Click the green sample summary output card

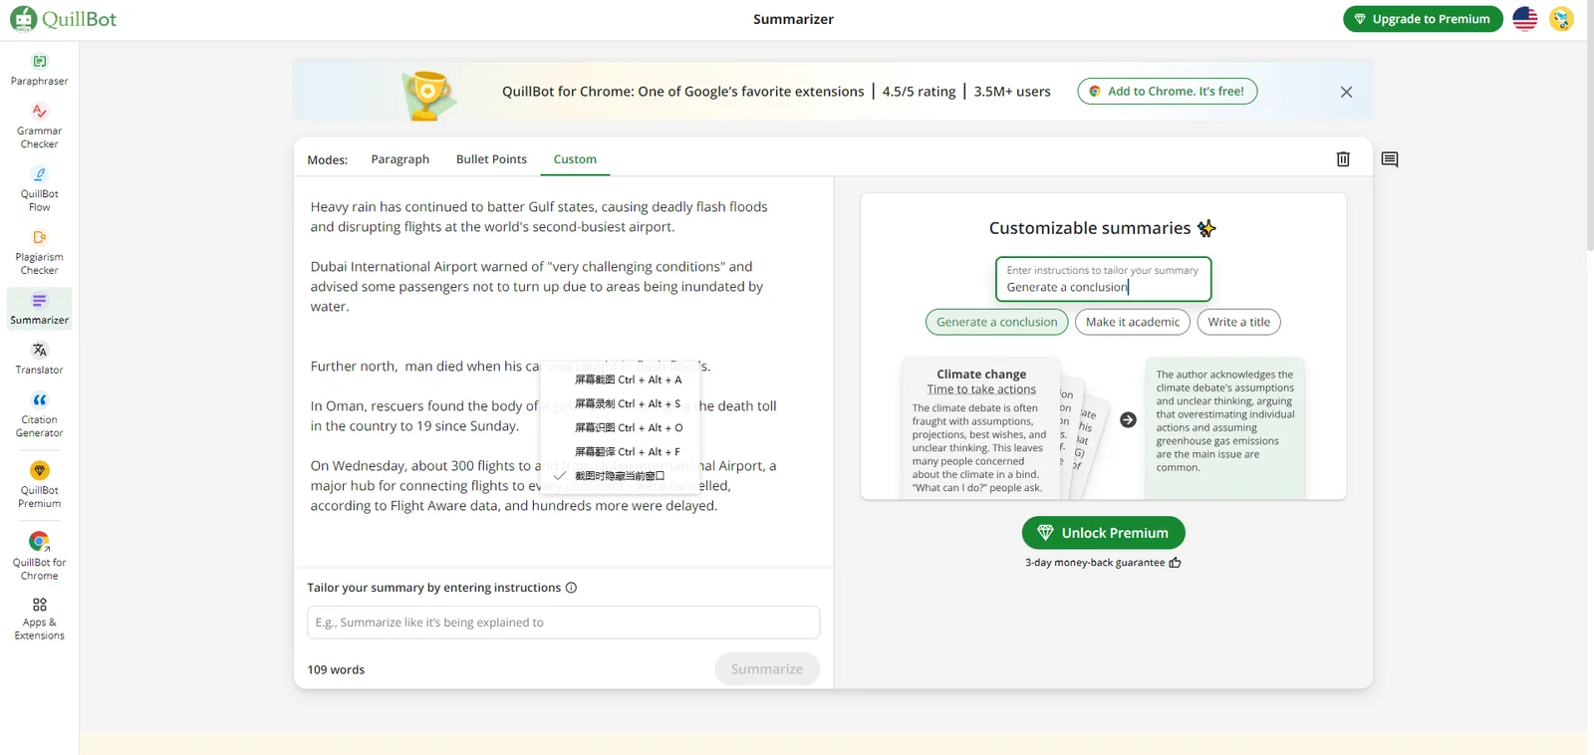coord(1224,428)
